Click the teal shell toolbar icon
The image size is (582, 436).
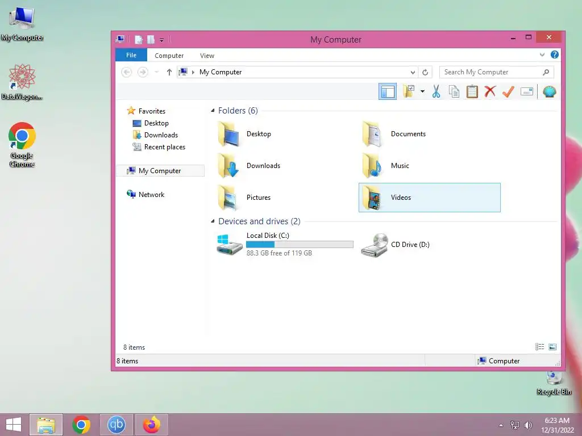(550, 91)
